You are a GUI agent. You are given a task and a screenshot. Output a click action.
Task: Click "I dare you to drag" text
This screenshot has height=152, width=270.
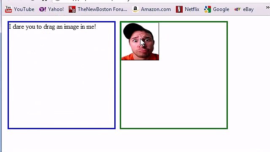coord(32,27)
